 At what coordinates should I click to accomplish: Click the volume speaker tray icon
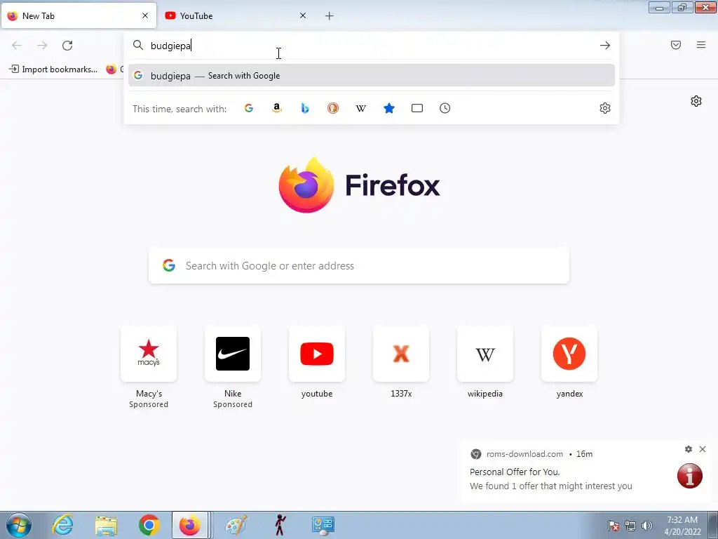click(x=646, y=526)
